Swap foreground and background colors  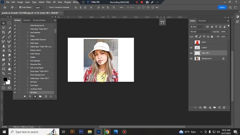pos(9,78)
